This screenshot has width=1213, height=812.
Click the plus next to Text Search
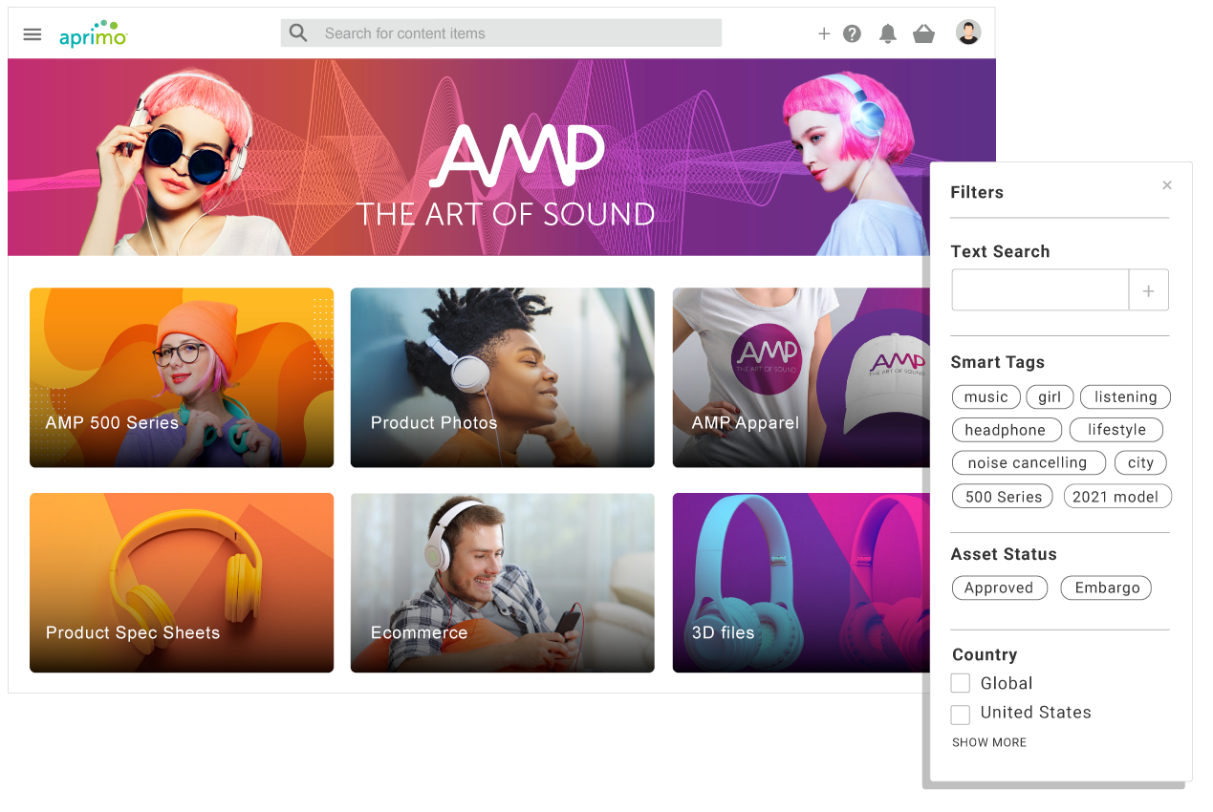pos(1148,289)
